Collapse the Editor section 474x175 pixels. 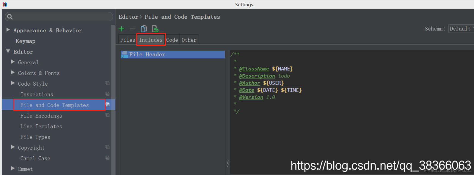pos(8,51)
